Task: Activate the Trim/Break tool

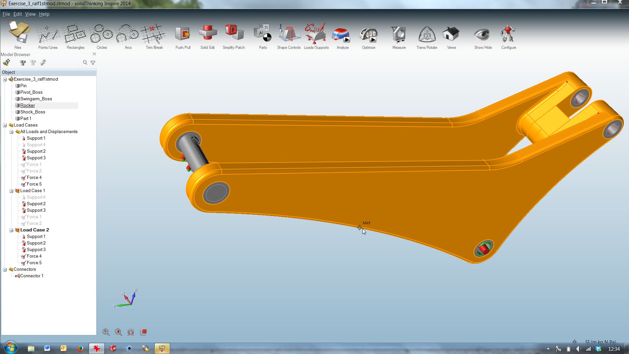Action: pyautogui.click(x=153, y=33)
